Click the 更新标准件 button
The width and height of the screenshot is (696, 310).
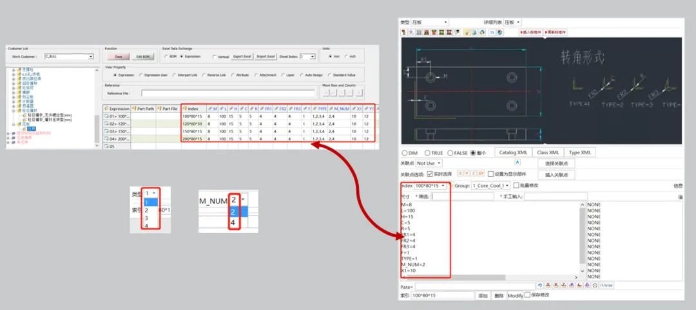(x=556, y=32)
